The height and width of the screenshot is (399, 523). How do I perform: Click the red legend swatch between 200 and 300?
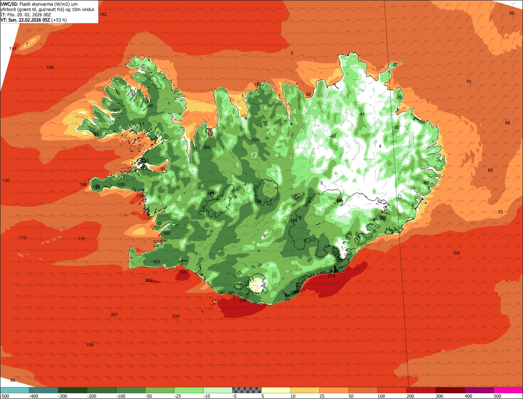421,390
